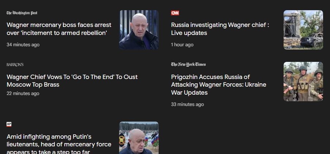Open 'Wagner Chief Vows To Go To The End' article
Viewport: 330px width, 154px height.
pos(72,81)
